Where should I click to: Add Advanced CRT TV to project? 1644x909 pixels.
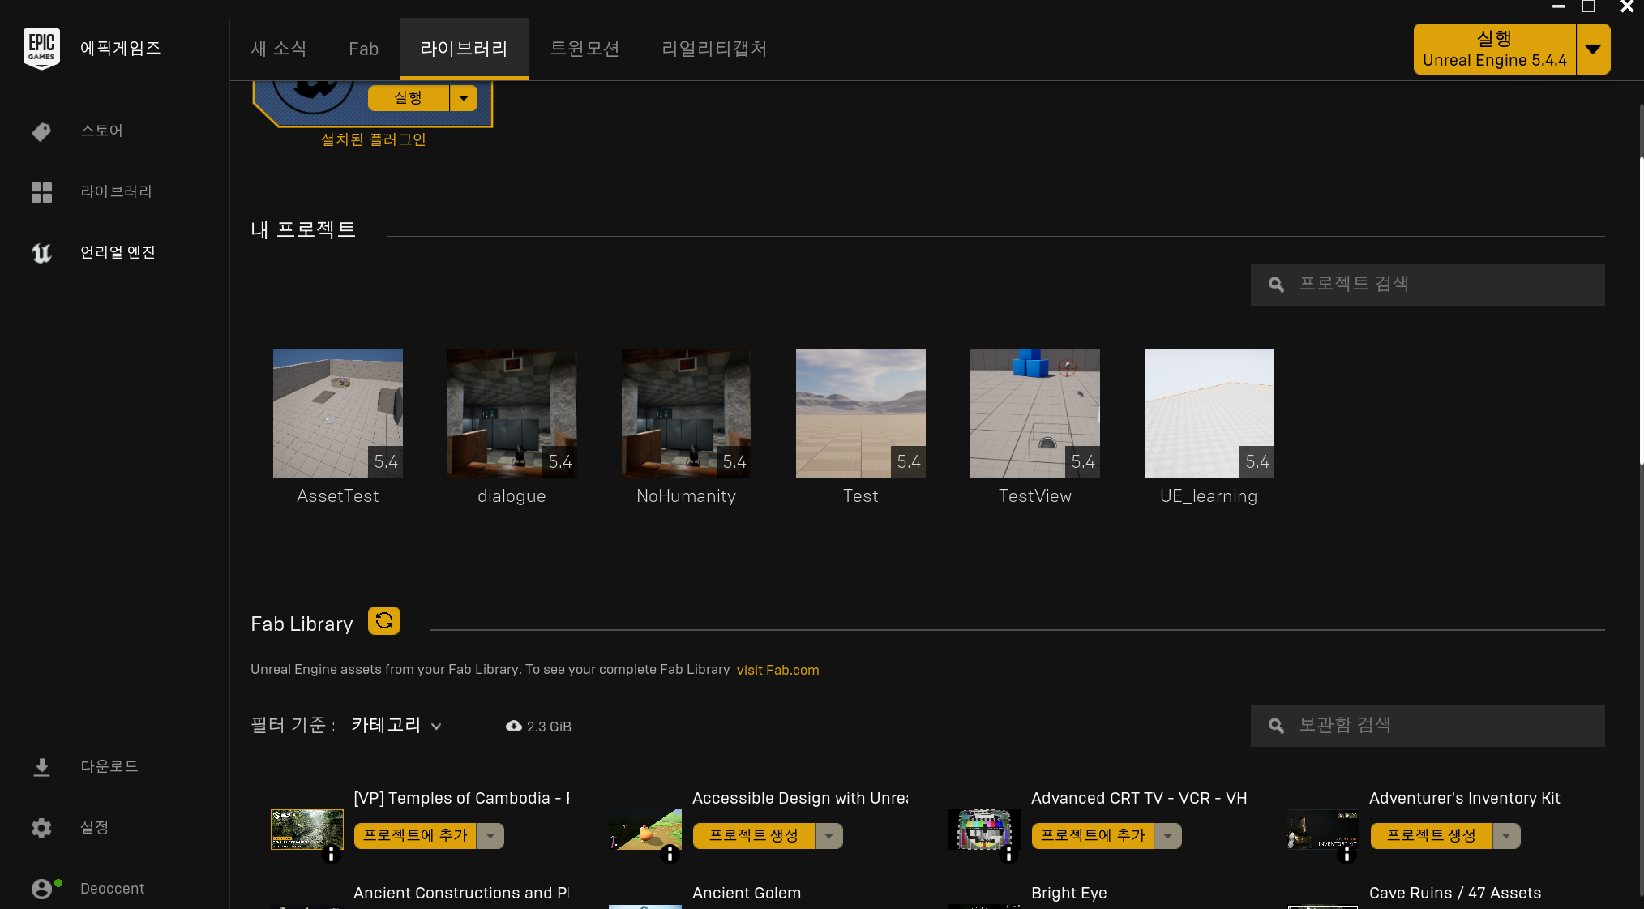click(x=1093, y=835)
